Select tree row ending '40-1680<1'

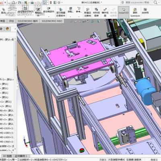pyautogui.click(x=7, y=133)
